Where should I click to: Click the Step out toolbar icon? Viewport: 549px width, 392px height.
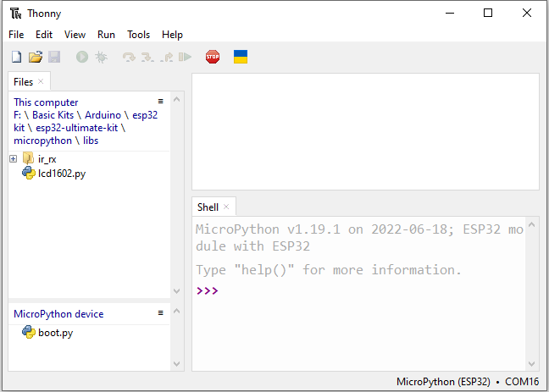(x=166, y=57)
